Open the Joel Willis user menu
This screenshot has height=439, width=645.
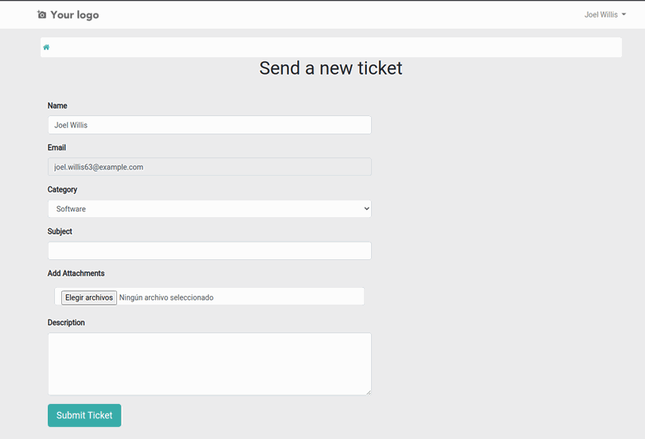click(x=604, y=15)
